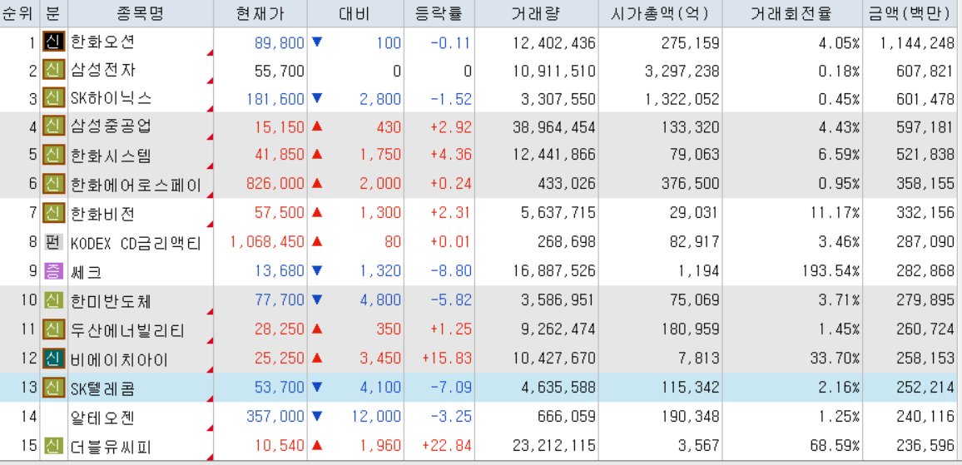
Task: Sort by the 현재가 column header
Action: pyautogui.click(x=260, y=13)
